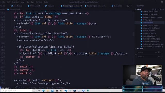Open Visual Studio Code from the taskbar
Image resolution: width=165 pixels, height=93 pixels.
pyautogui.click(x=66, y=91)
